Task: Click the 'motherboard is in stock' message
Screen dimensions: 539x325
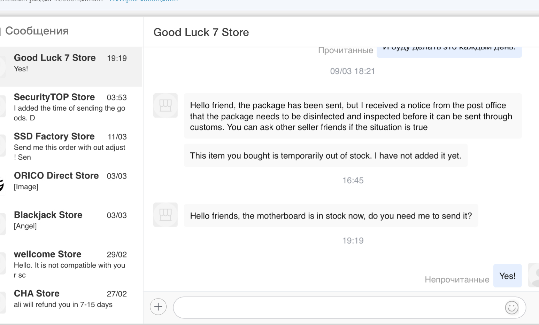Action: [331, 216]
